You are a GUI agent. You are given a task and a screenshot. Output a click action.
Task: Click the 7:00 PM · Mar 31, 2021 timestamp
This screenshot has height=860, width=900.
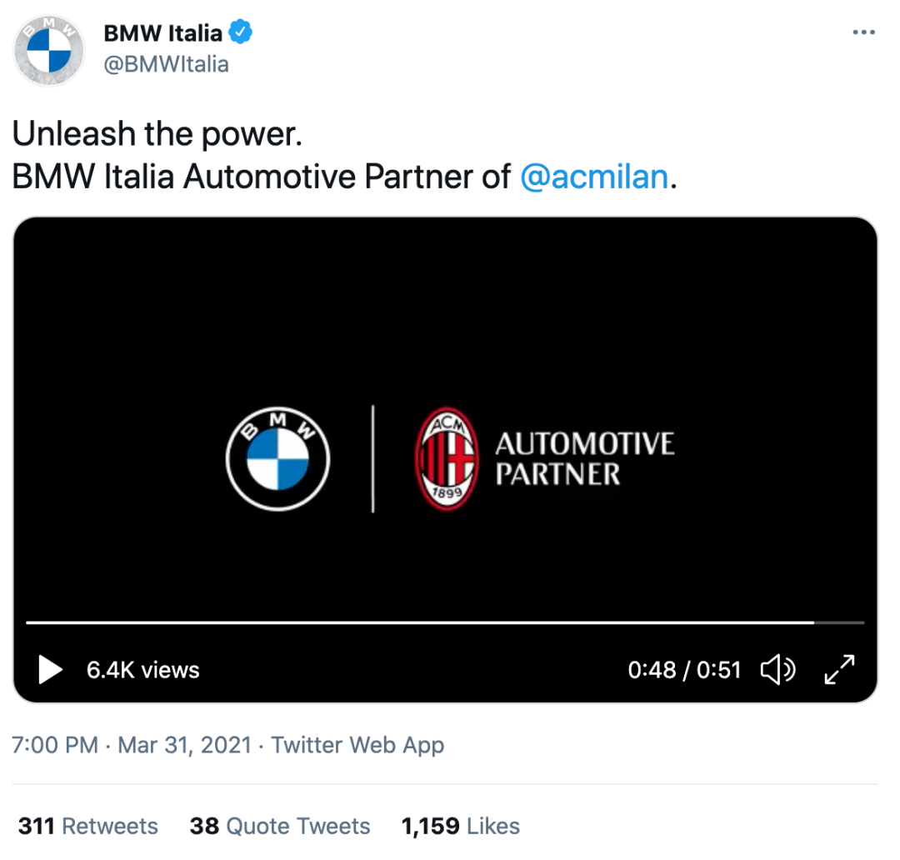132,745
